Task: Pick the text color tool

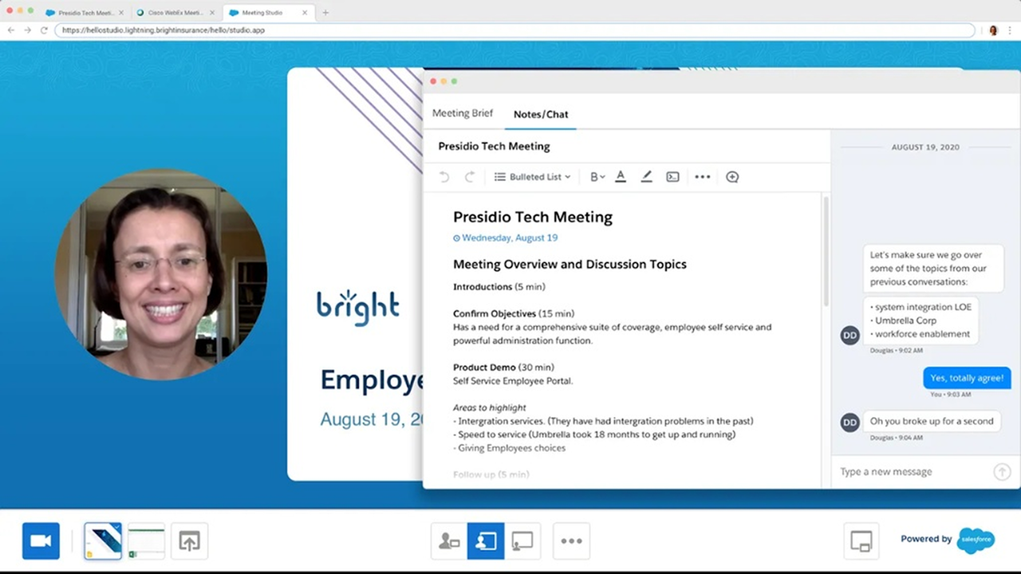Action: pyautogui.click(x=621, y=177)
